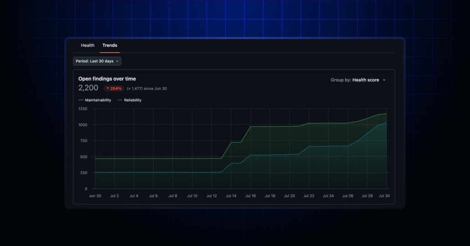Click the green Maintainability legend line marker
Screen dimensions: 470x246
pos(81,100)
